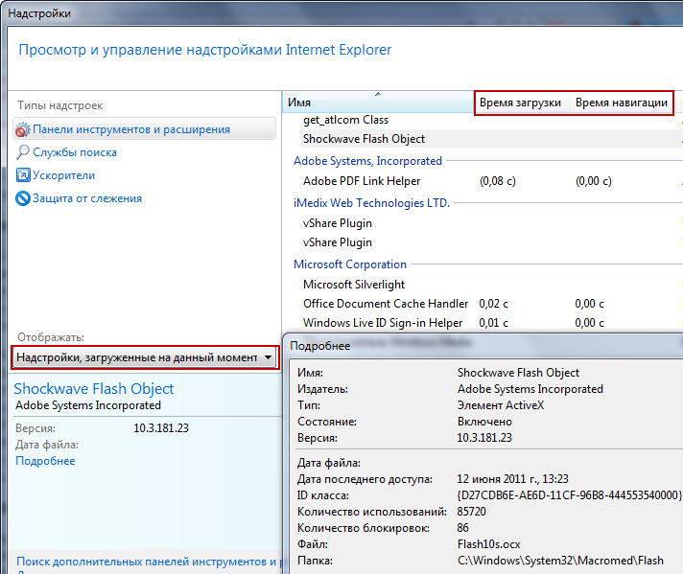Sort by 'Время загрузки' column header
The width and height of the screenshot is (683, 574).
point(522,103)
